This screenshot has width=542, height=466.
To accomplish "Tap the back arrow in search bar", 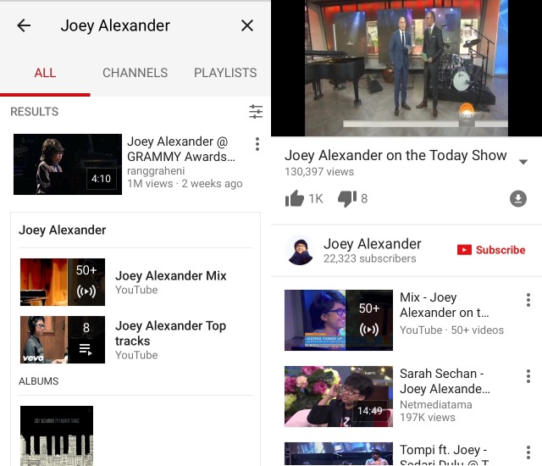I will 24,25.
